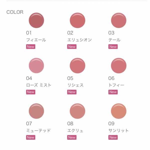Pick the orange 09 サンリット swatch
Image resolution: width=150 pixels, height=150 pixels.
click(x=119, y=111)
